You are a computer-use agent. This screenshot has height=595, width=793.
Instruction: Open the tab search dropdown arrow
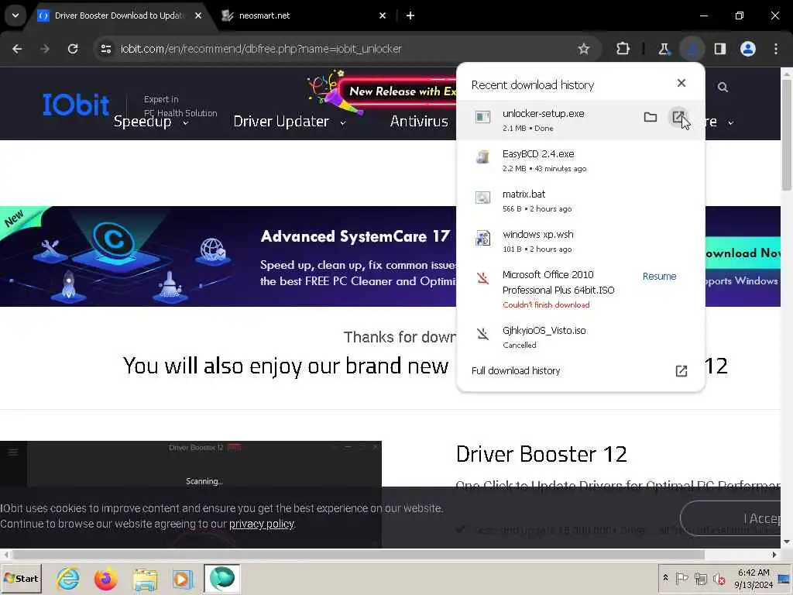click(15, 15)
